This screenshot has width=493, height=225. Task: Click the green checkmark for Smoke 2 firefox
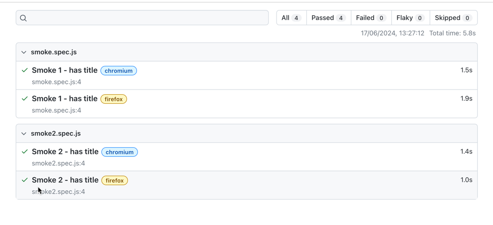[x=25, y=180]
